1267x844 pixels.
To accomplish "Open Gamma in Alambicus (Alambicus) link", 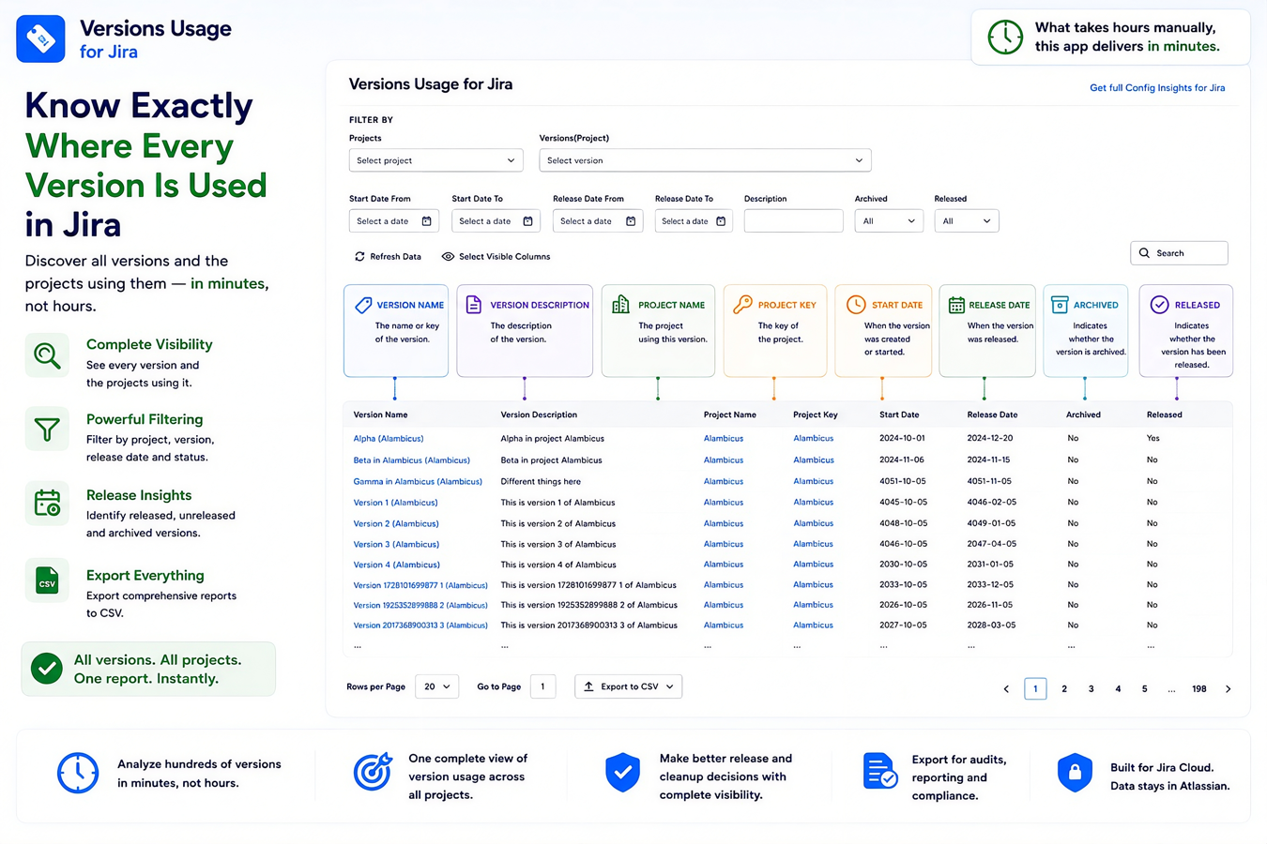I will tap(418, 481).
